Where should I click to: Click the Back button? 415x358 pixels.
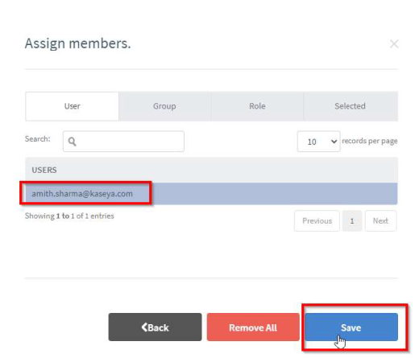click(155, 327)
